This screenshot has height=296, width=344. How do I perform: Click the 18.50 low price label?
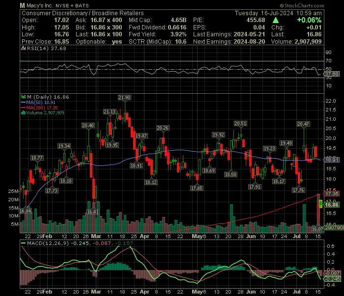click(x=230, y=175)
